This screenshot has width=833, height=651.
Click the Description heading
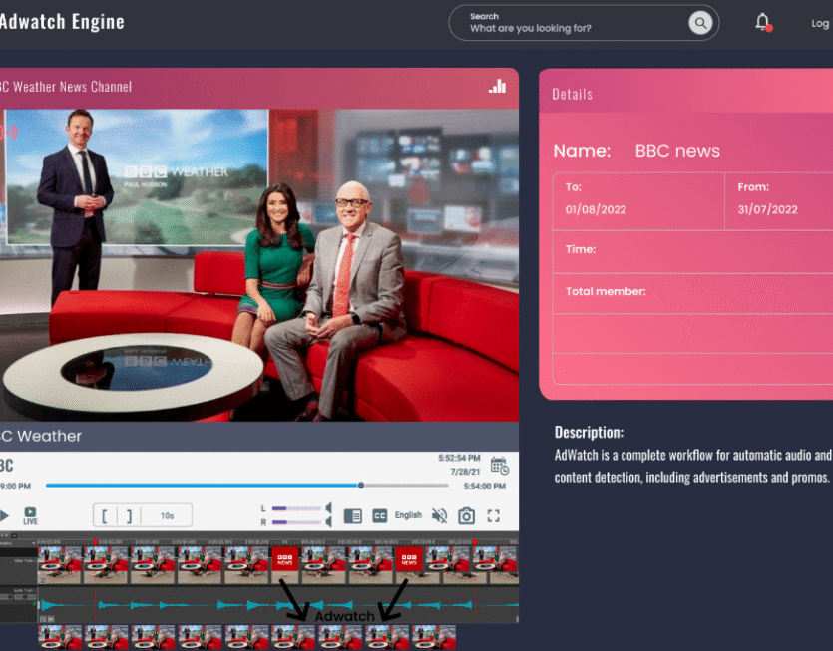pyautogui.click(x=589, y=433)
